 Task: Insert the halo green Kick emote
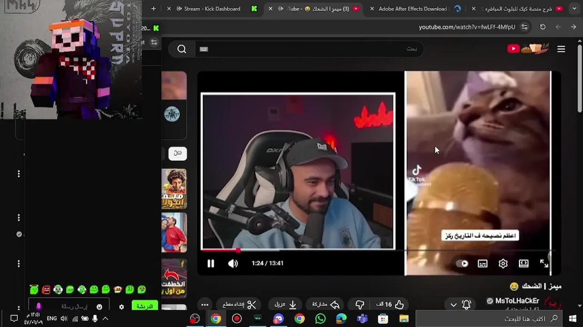pyautogui.click(x=34, y=289)
